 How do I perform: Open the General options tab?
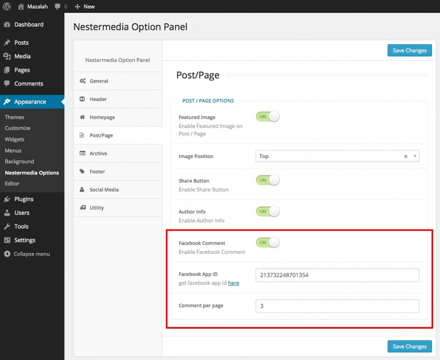(118, 81)
